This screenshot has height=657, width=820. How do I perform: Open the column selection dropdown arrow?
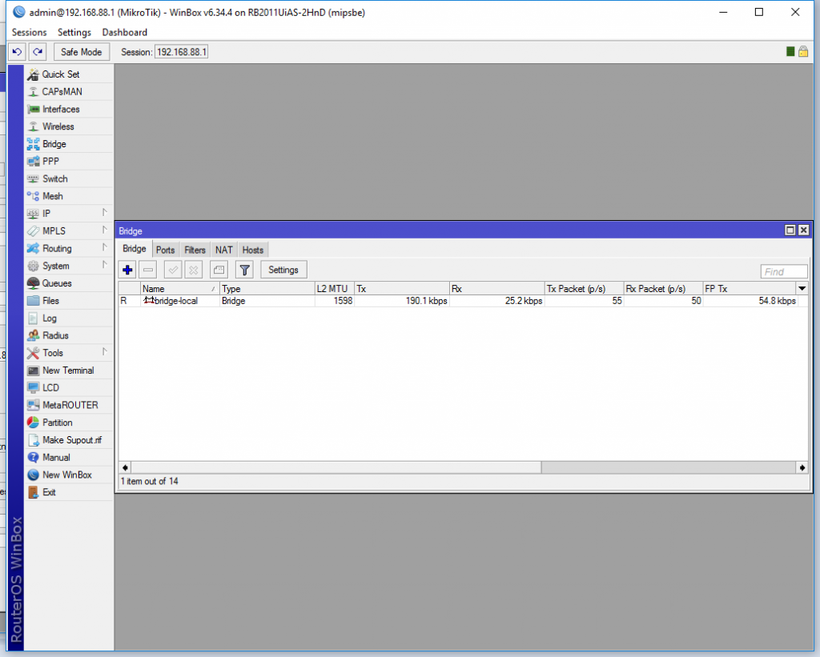pyautogui.click(x=802, y=289)
